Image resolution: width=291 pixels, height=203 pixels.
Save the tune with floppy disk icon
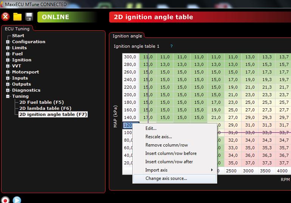(29, 17)
